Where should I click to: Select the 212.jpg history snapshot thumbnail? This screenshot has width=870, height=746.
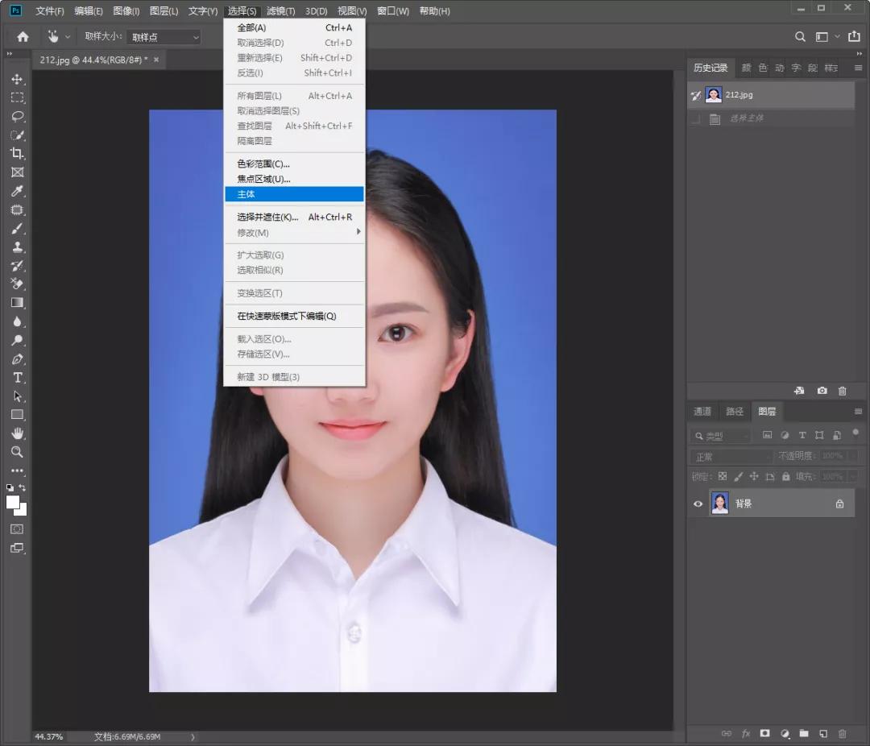(x=714, y=95)
